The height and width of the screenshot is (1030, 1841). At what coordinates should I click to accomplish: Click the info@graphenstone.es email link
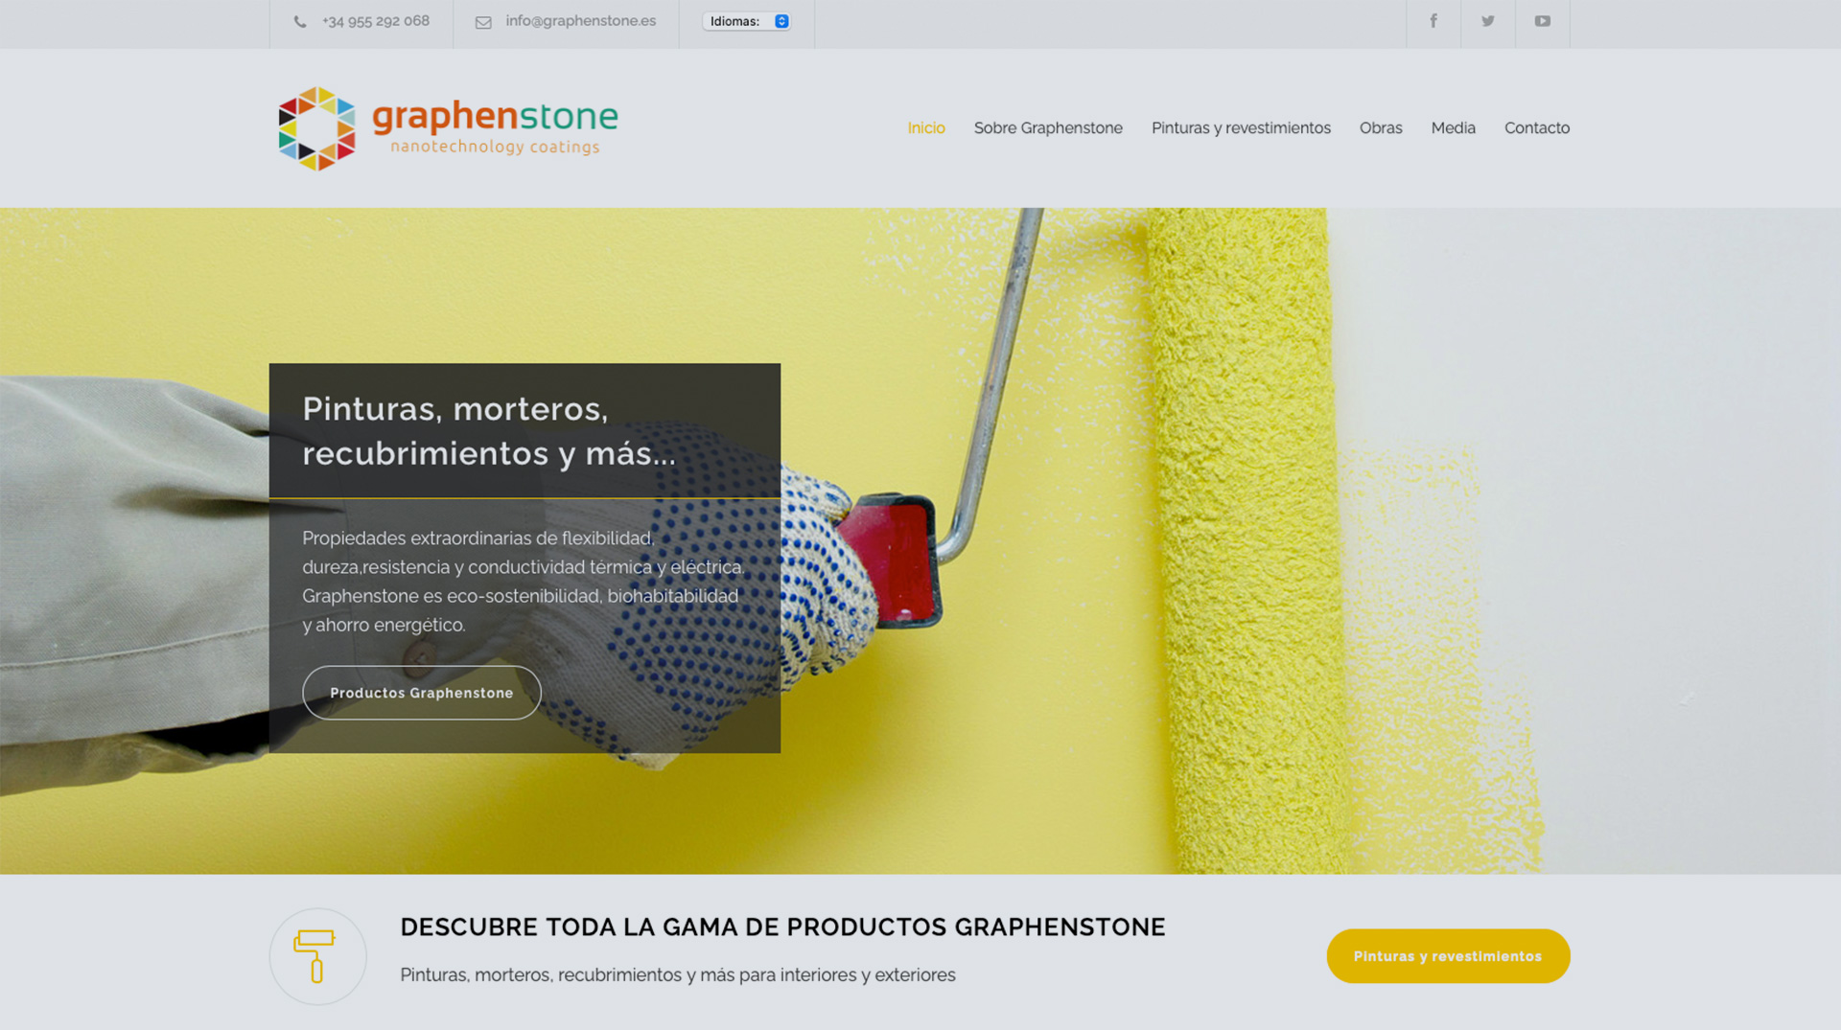click(x=581, y=21)
